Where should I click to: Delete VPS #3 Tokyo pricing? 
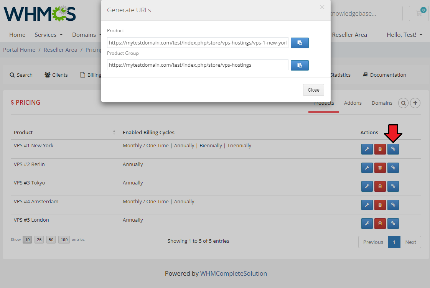pyautogui.click(x=380, y=186)
